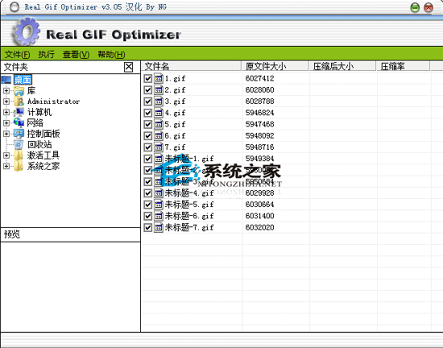Sort by the 文件名 column header
The height and width of the screenshot is (348, 443).
[x=191, y=66]
